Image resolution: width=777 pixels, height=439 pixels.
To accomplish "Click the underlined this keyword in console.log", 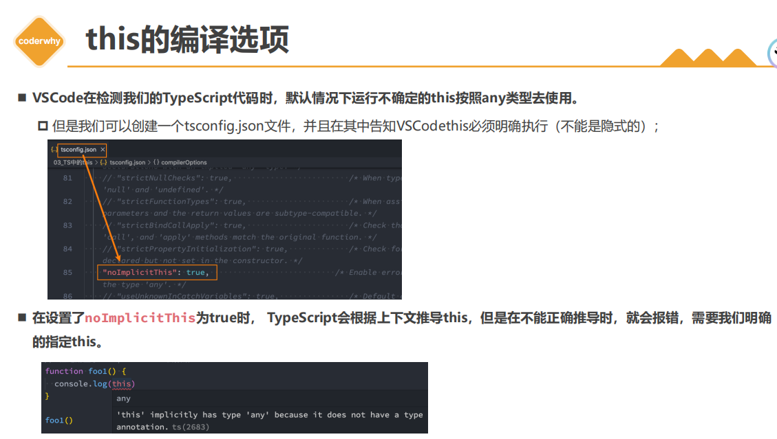I will pyautogui.click(x=121, y=384).
